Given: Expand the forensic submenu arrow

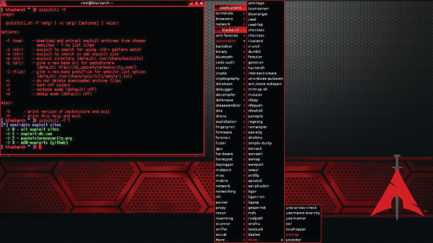Looking at the screenshot, I should coord(244,137).
